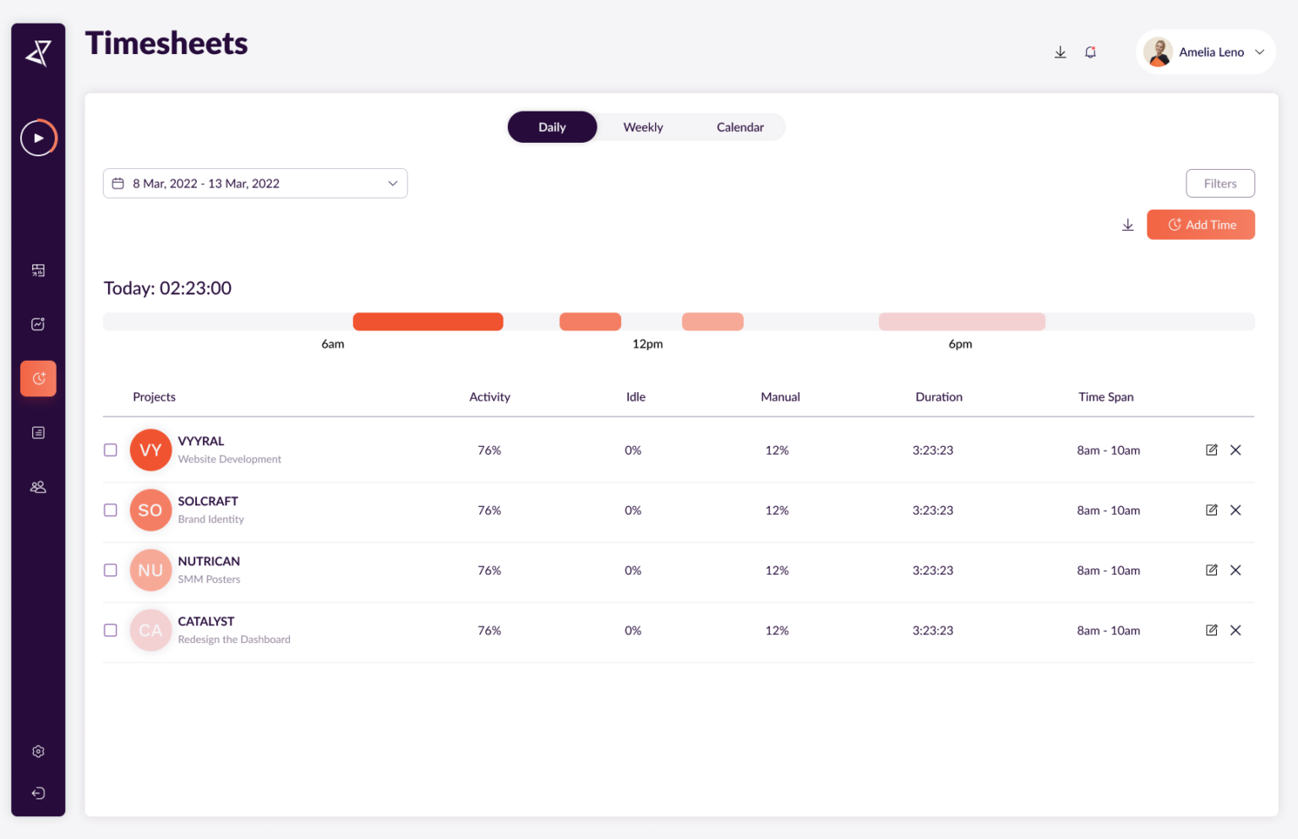Open the Invoices document icon in sidebar
Image resolution: width=1298 pixels, height=839 pixels.
click(38, 432)
